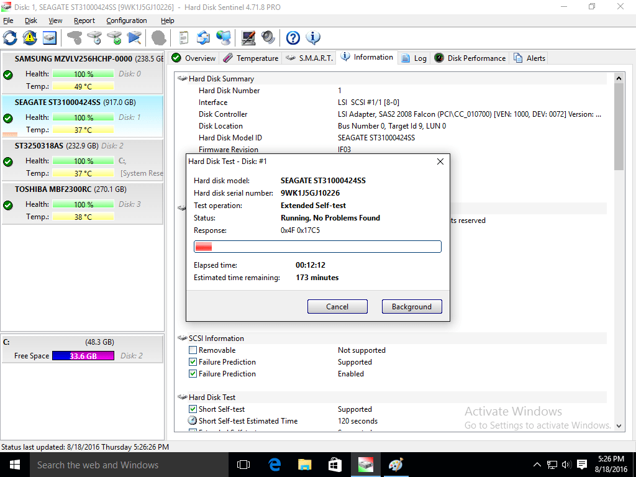This screenshot has height=477, width=636.
Task: Send the disk test to Background
Action: [x=412, y=307]
